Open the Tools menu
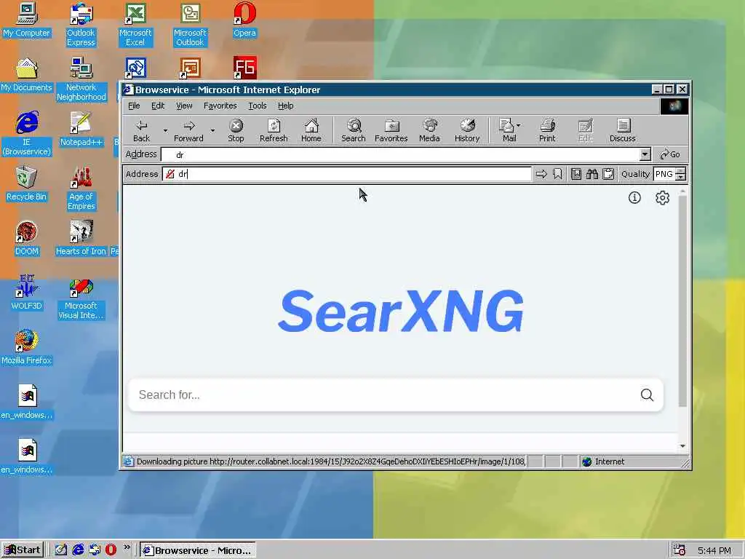Image resolution: width=745 pixels, height=559 pixels. click(x=257, y=106)
